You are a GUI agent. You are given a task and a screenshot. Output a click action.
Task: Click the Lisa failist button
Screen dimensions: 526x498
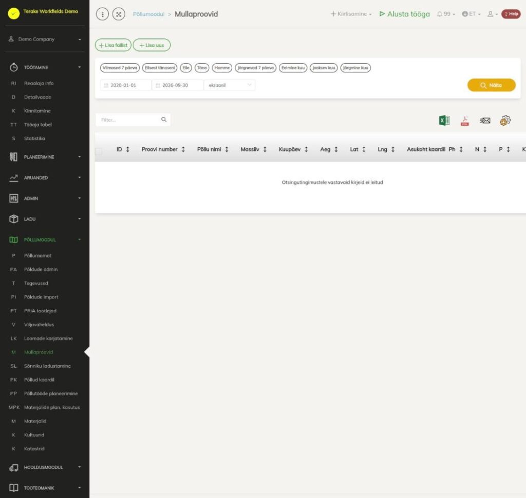click(113, 45)
